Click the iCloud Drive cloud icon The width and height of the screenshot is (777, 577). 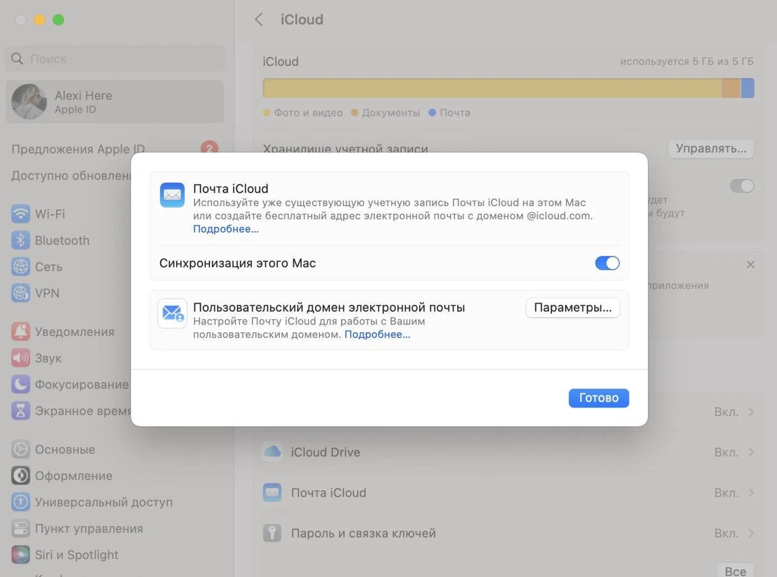click(x=272, y=452)
